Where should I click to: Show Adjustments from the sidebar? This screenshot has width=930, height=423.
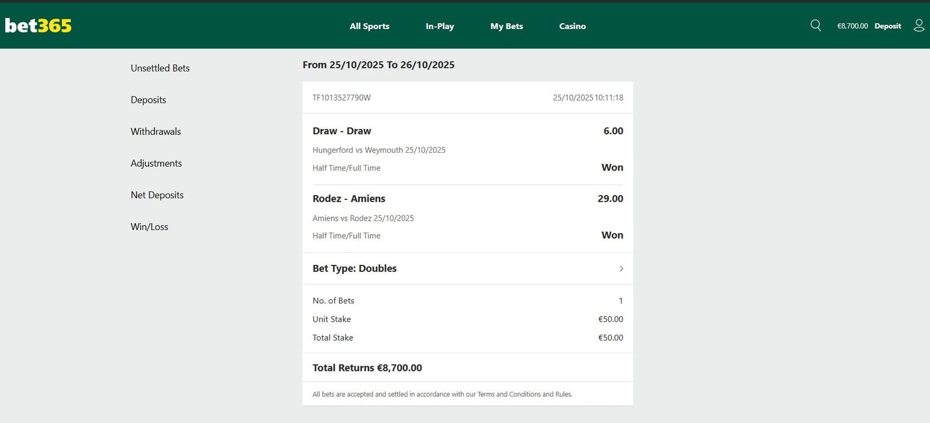(156, 163)
